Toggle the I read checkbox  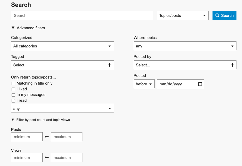point(13,101)
